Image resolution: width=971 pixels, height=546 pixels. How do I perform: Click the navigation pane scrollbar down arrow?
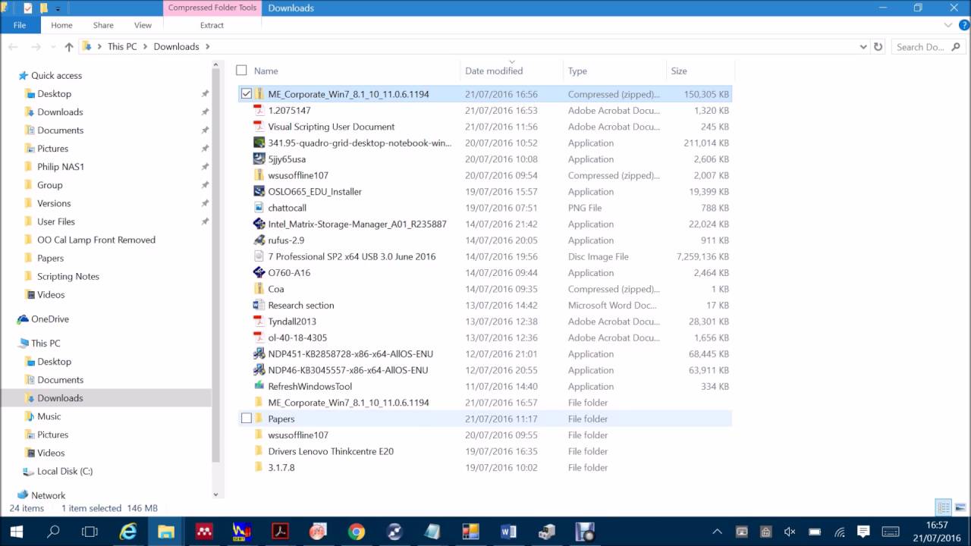coord(215,494)
